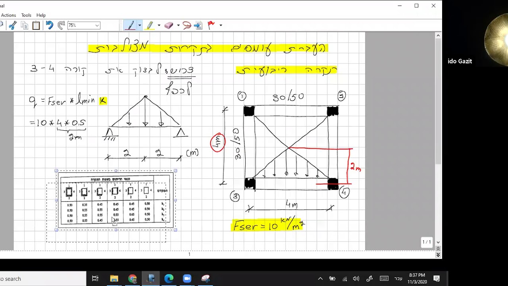Screen dimensions: 508x286
Task: Show hidden system tray icons
Action: click(x=320, y=279)
